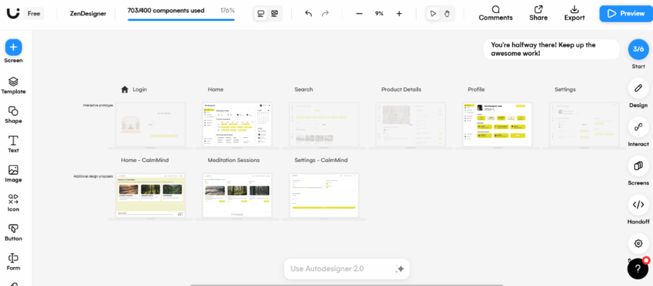Screen dimensions: 653x286
Task: Select the Product Details screen thumbnail
Action: (411, 126)
